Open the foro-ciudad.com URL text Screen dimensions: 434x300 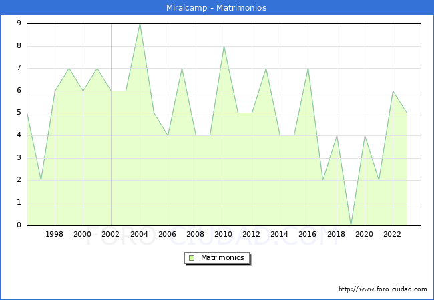click(x=383, y=289)
